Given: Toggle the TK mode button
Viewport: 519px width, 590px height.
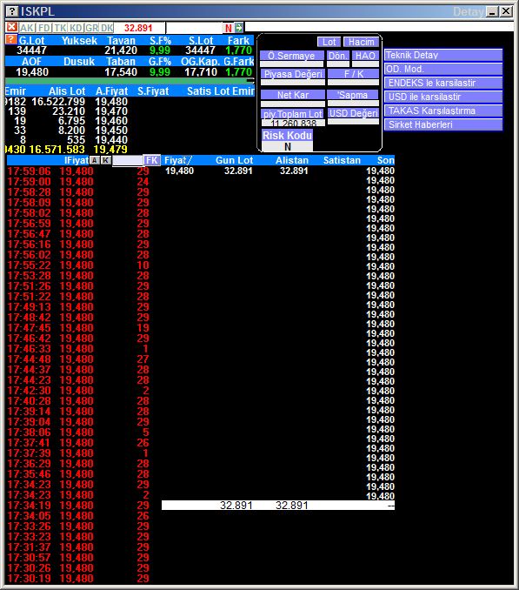Looking at the screenshot, I should (60, 28).
